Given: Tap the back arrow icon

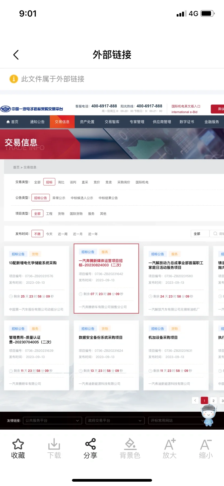Looking at the screenshot, I should (x=16, y=55).
